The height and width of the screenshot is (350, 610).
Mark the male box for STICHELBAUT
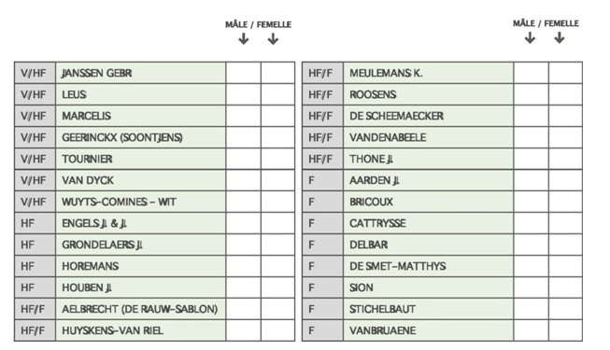click(531, 309)
